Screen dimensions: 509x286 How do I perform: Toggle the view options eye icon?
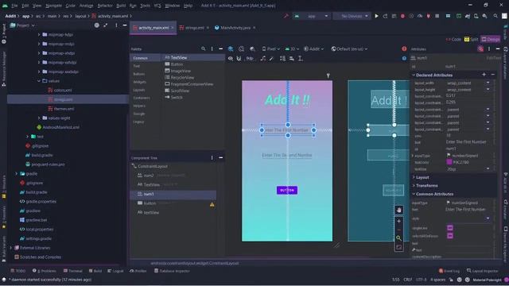(x=230, y=59)
